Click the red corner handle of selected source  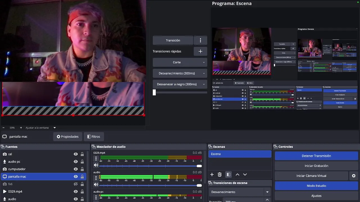pyautogui.click(x=144, y=115)
